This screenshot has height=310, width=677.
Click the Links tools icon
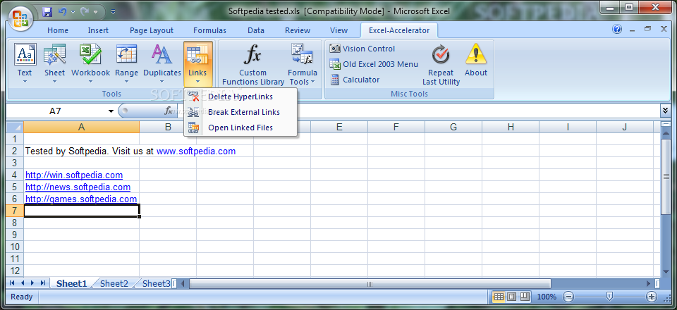(x=197, y=64)
